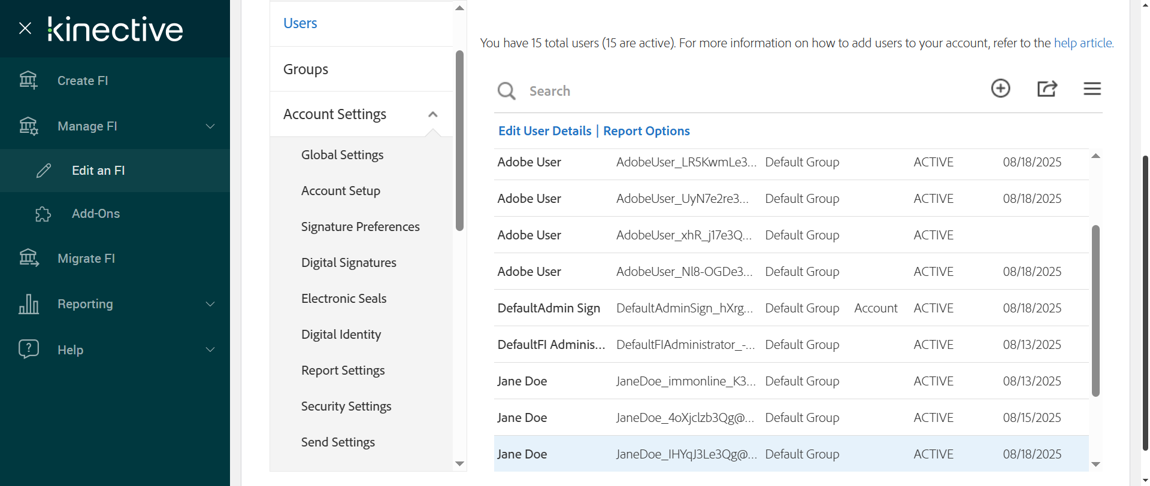Click the Migrate FI icon
The width and height of the screenshot is (1150, 486).
tap(28, 258)
